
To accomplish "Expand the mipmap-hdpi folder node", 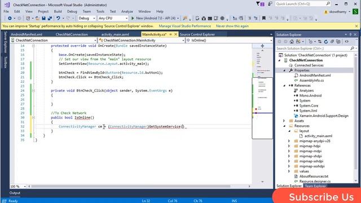I will (x=289, y=146).
